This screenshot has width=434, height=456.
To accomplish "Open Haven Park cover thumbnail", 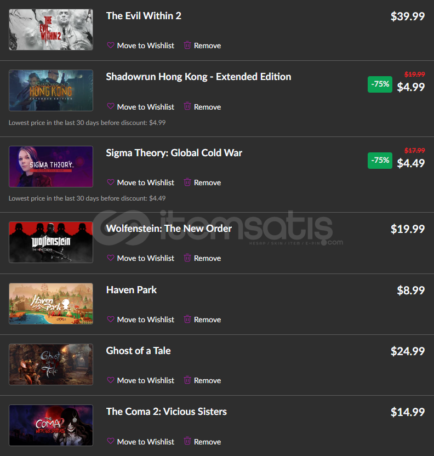I will 51,304.
